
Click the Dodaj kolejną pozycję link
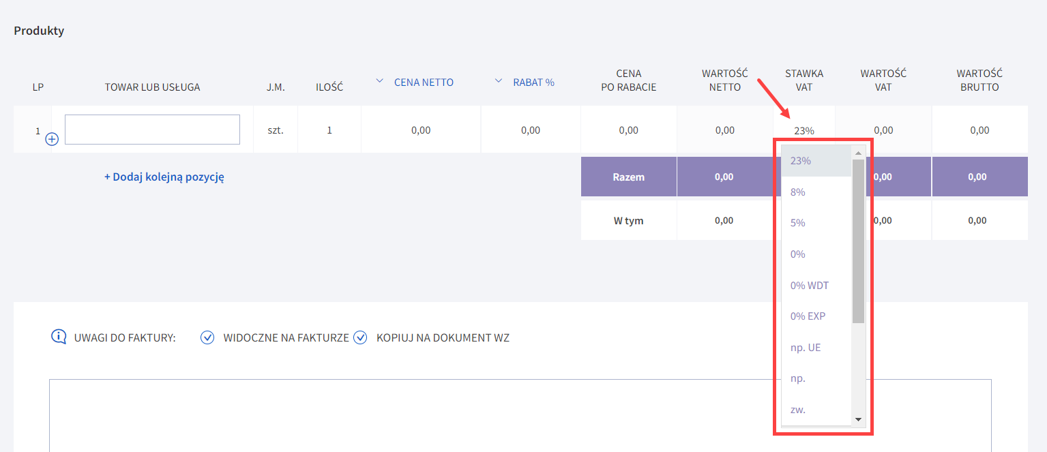[x=164, y=177]
